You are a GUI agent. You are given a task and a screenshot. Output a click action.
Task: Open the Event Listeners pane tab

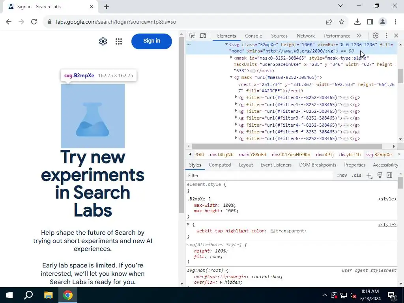coord(276,165)
